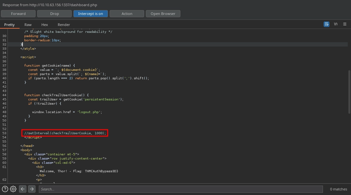Open the editor hamburger menu

pyautogui.click(x=344, y=24)
